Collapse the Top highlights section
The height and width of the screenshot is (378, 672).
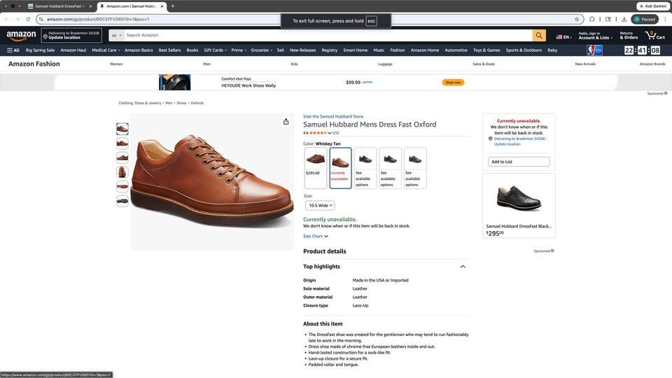(463, 267)
